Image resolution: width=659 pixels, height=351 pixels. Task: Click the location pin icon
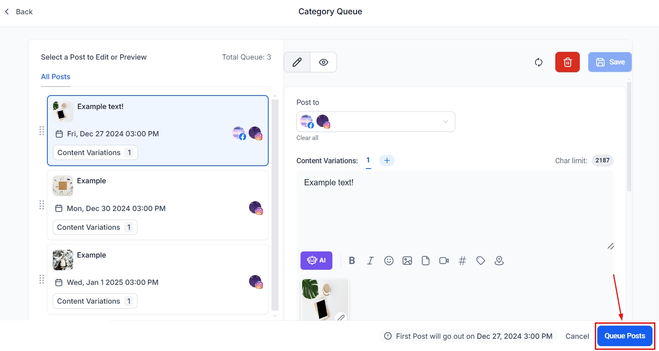tap(499, 261)
